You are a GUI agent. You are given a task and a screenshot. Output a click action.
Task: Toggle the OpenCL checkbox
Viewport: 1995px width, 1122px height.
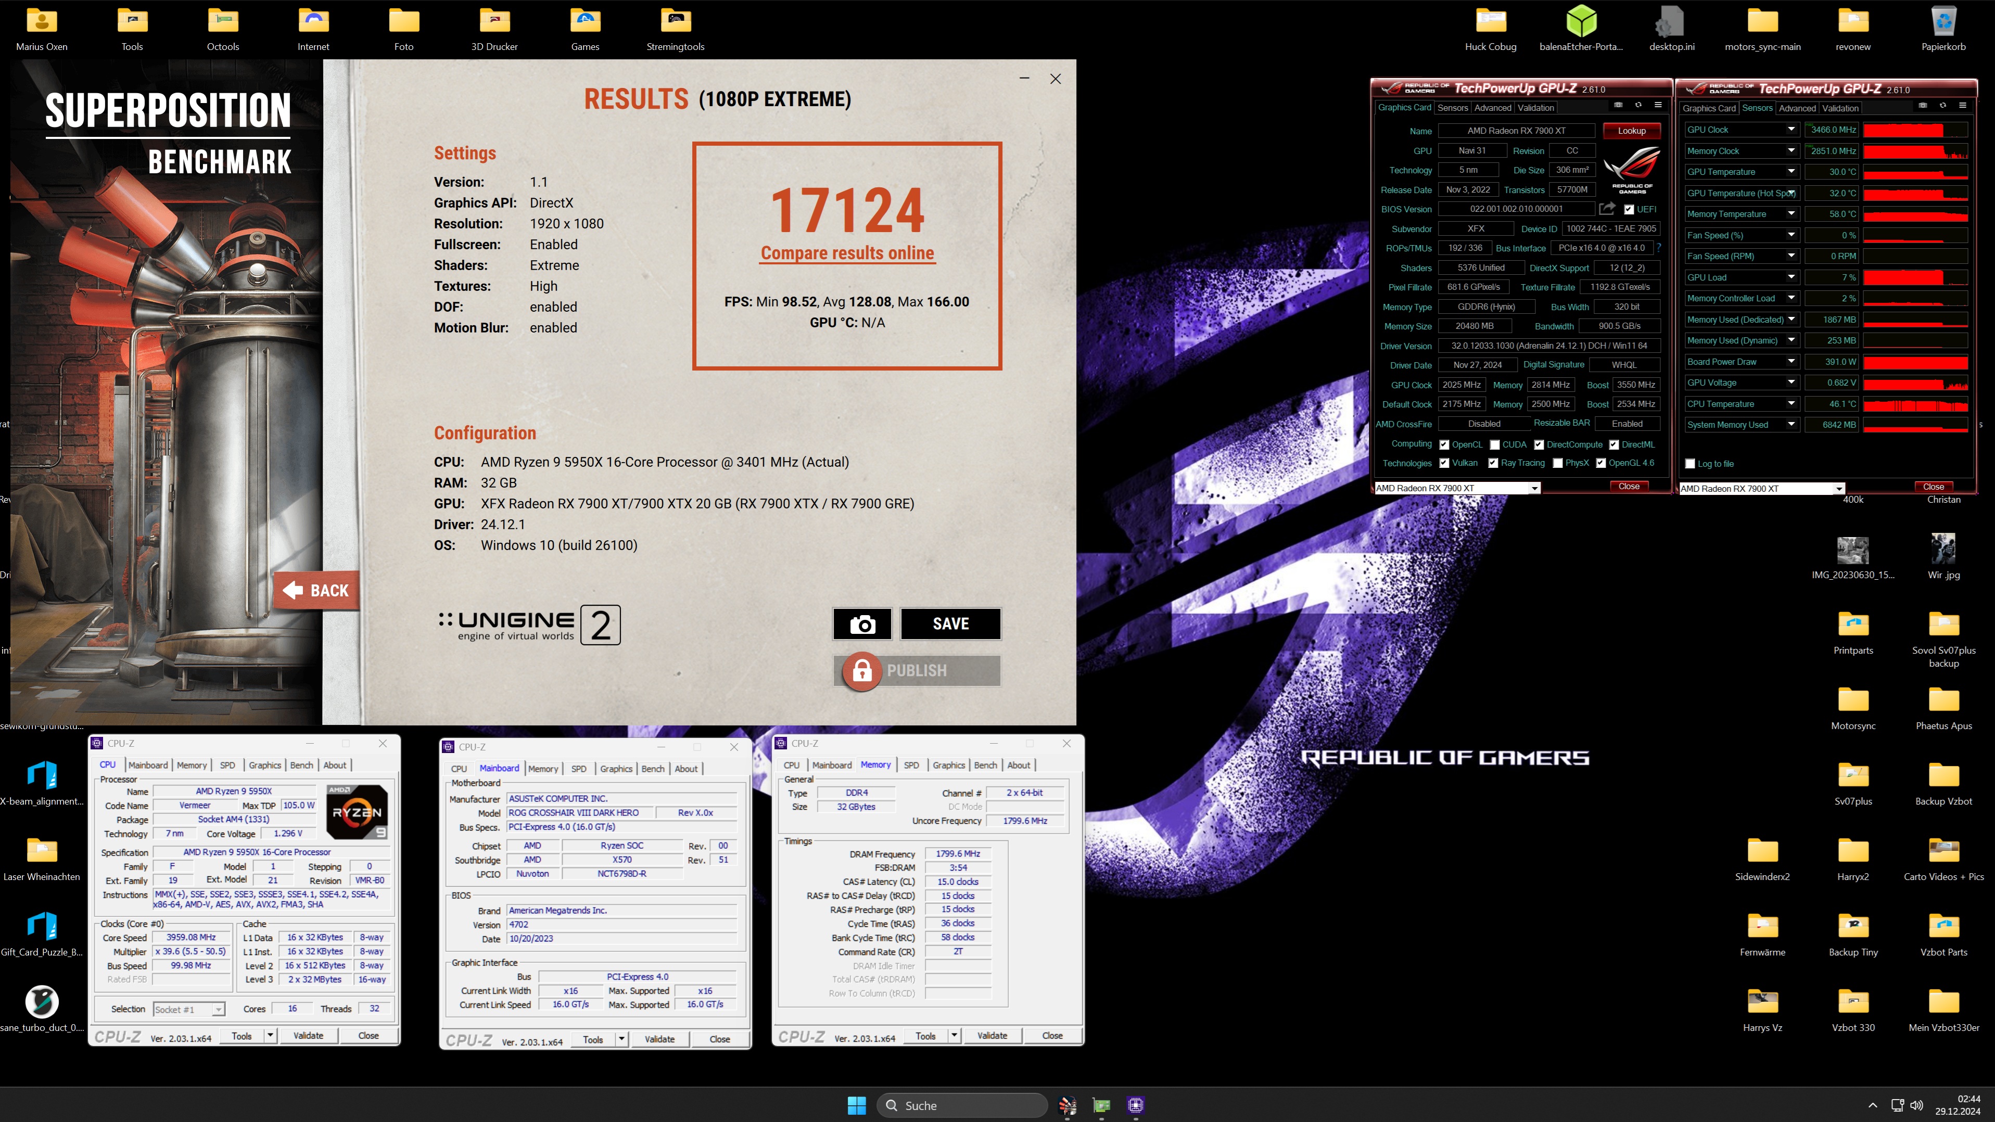tap(1444, 445)
